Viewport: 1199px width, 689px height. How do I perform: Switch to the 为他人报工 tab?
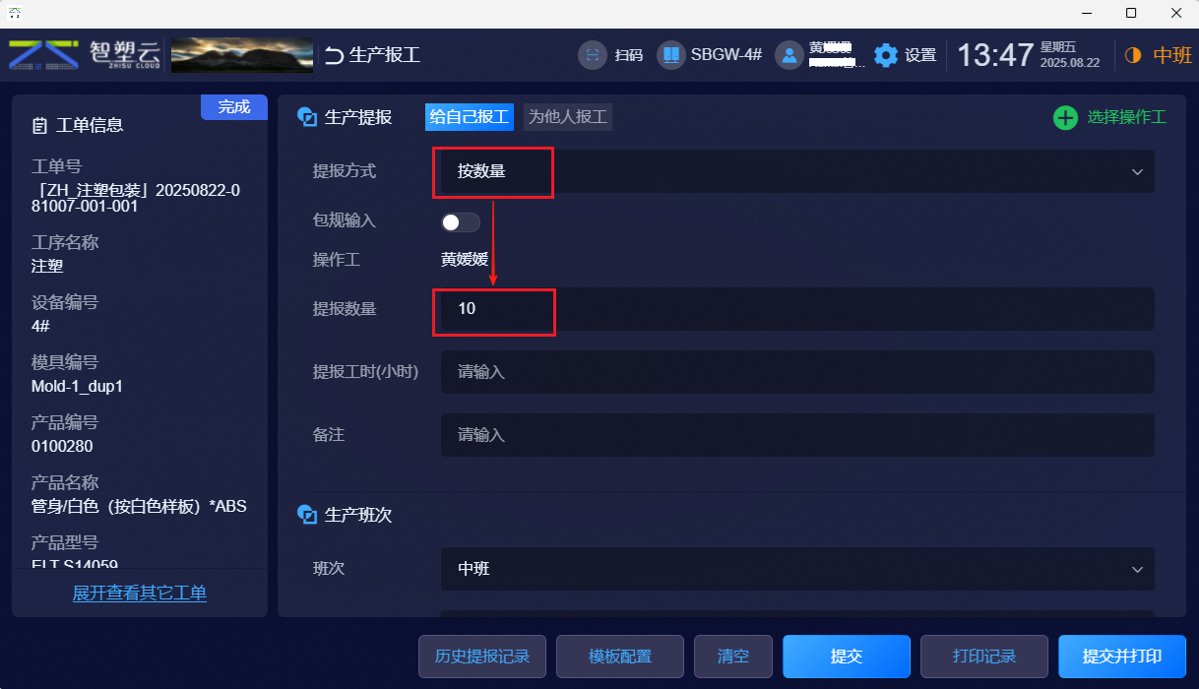point(568,117)
